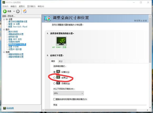Open the 显示器(D) menu
This screenshot has height=113, width=153.
[x=31, y=6]
